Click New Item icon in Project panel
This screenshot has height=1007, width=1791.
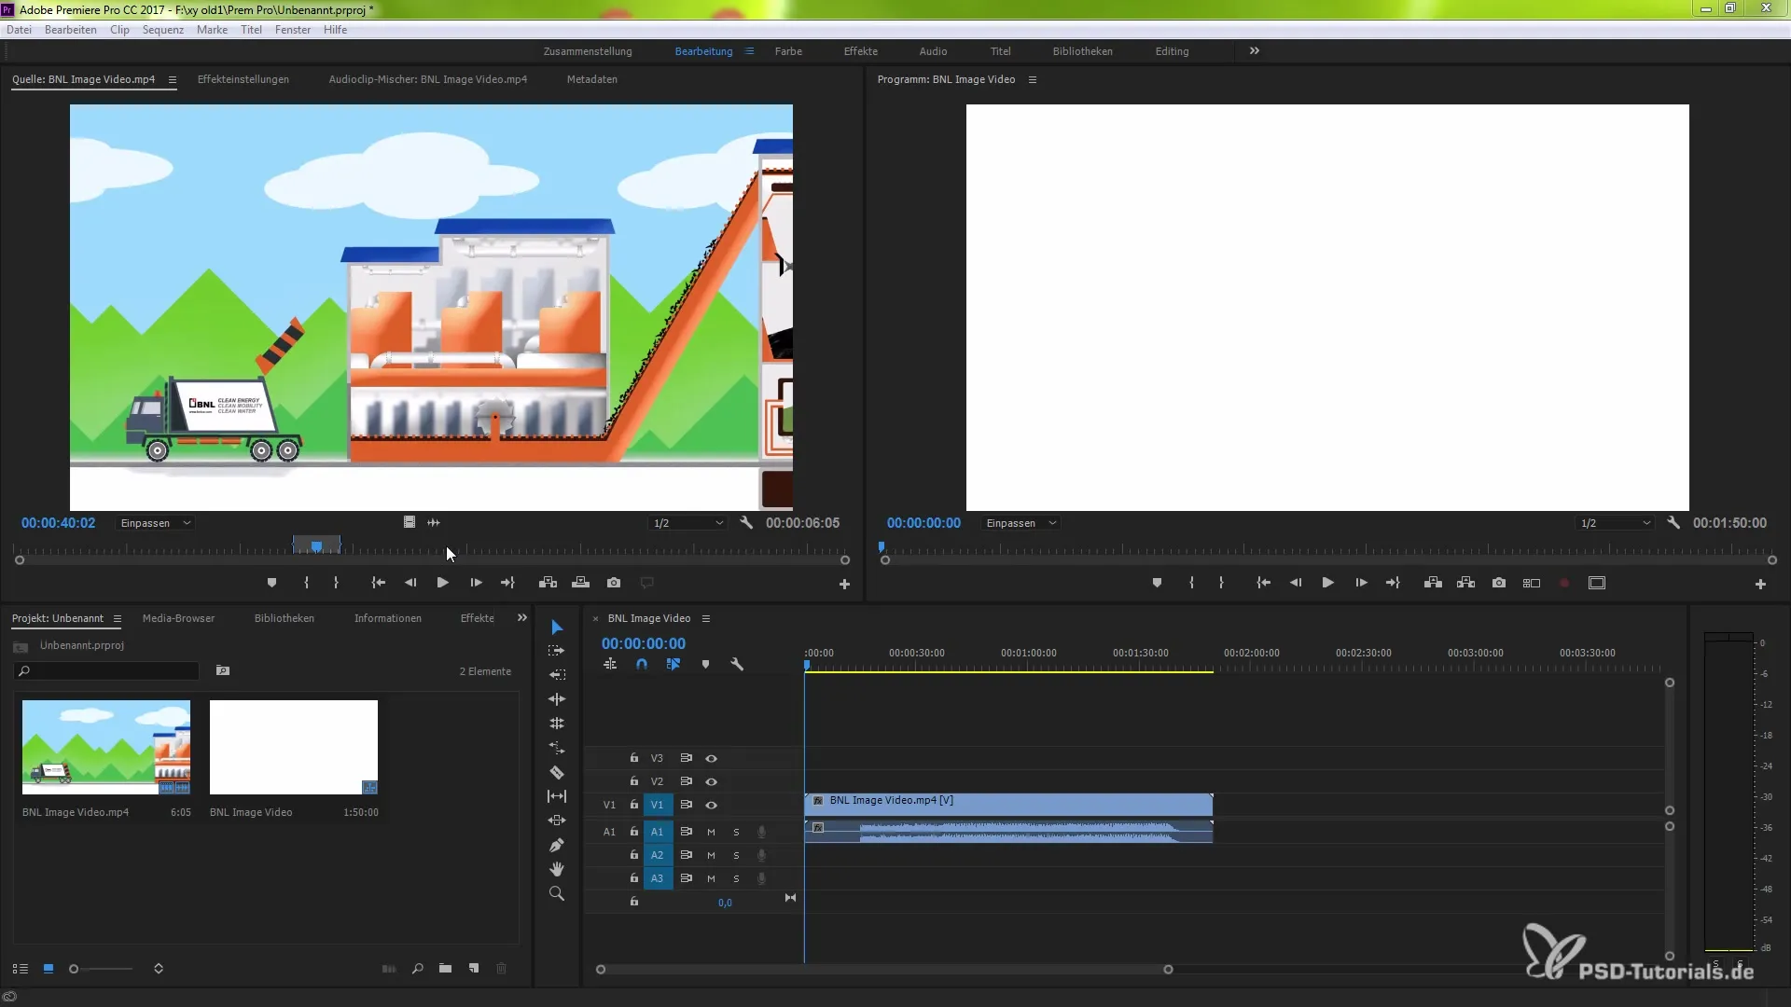(x=474, y=969)
